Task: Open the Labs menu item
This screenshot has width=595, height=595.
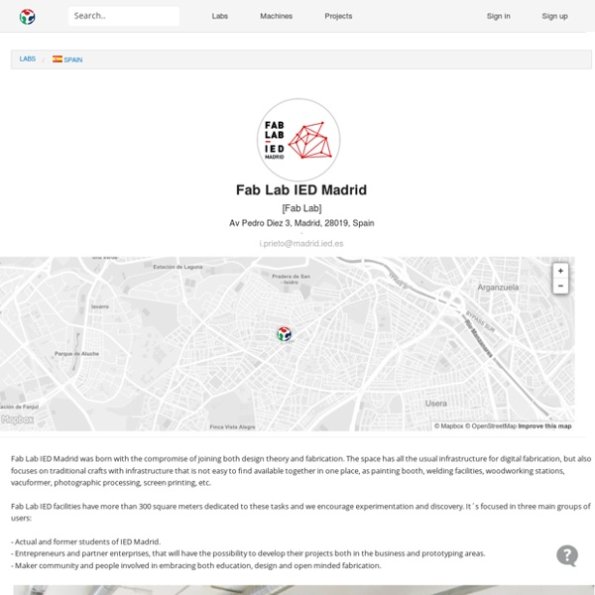Action: click(219, 16)
